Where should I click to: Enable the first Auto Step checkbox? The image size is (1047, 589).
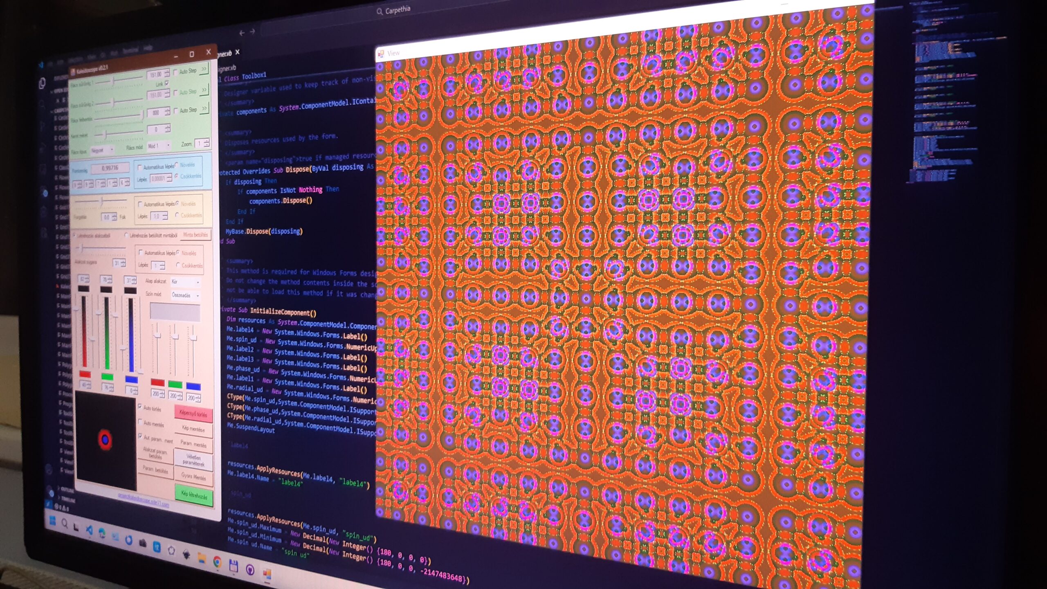pos(176,72)
